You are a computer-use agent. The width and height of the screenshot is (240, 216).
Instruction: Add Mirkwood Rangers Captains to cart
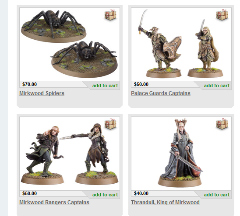click(105, 195)
